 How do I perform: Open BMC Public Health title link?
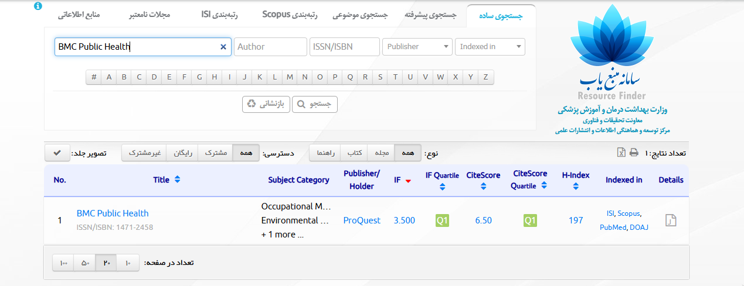(x=113, y=213)
